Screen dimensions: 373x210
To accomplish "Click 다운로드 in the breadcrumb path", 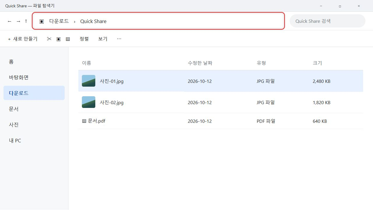I will [59, 21].
